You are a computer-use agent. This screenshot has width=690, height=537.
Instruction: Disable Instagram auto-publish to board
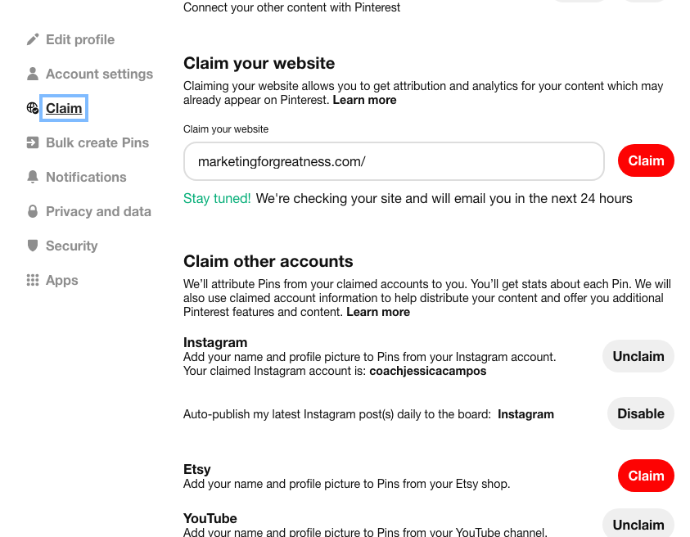640,413
